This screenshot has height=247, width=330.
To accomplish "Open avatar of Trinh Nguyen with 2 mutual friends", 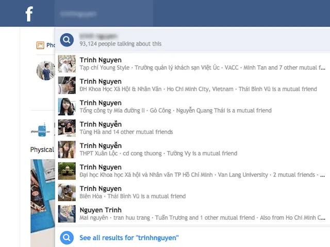I will tap(67, 171).
